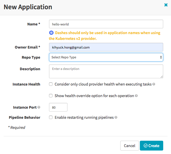Click the Kubernetes logo icon in warning
Image resolution: width=171 pixels, height=154 pixels.
(51, 33)
